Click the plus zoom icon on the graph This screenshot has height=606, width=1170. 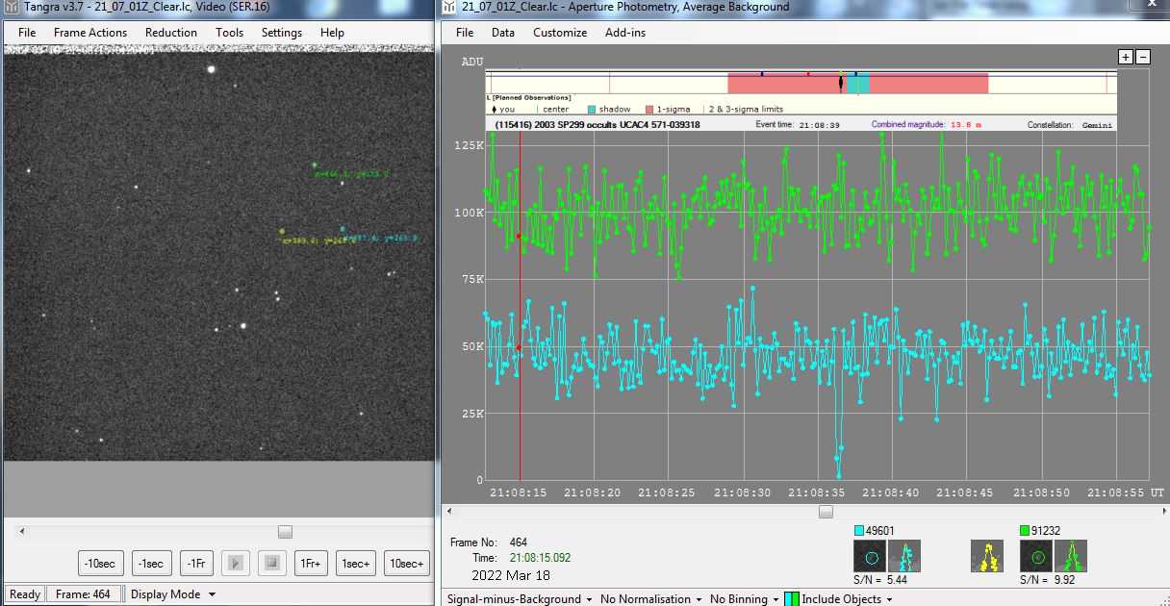(x=1126, y=58)
